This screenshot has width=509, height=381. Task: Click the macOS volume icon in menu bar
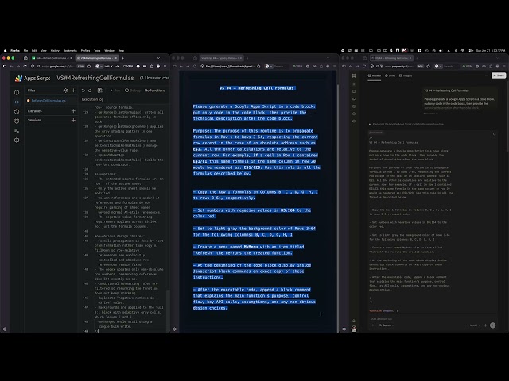[441, 51]
